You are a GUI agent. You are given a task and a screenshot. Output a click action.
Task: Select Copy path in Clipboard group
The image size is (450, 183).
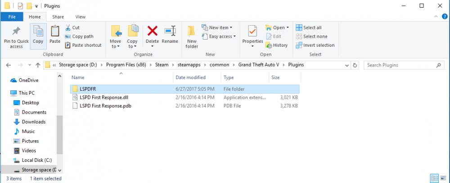coord(79,36)
